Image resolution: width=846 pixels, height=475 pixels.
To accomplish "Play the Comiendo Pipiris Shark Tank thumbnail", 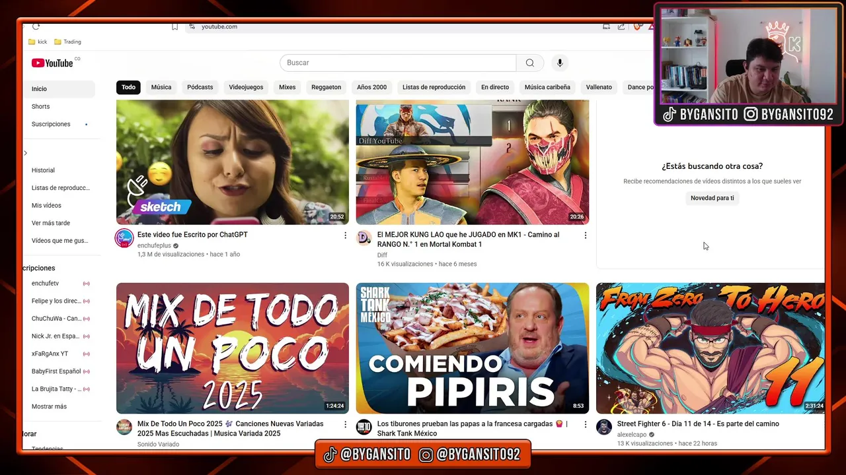I will (x=473, y=348).
